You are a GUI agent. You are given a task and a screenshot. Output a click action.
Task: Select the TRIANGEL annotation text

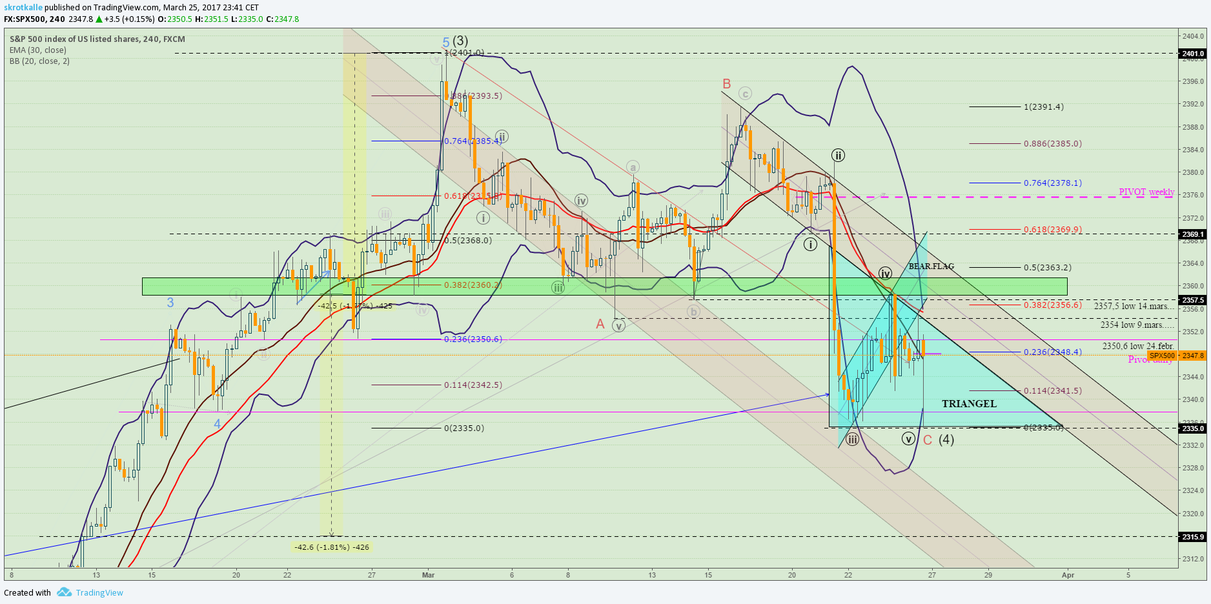[x=969, y=404]
